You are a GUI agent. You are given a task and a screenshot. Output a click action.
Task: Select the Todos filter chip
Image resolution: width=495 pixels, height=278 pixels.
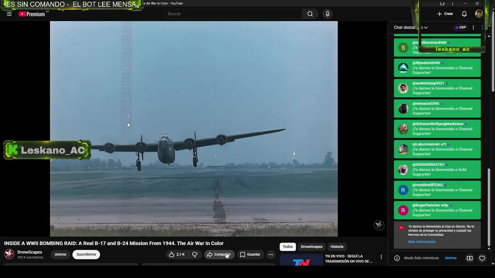tap(288, 247)
